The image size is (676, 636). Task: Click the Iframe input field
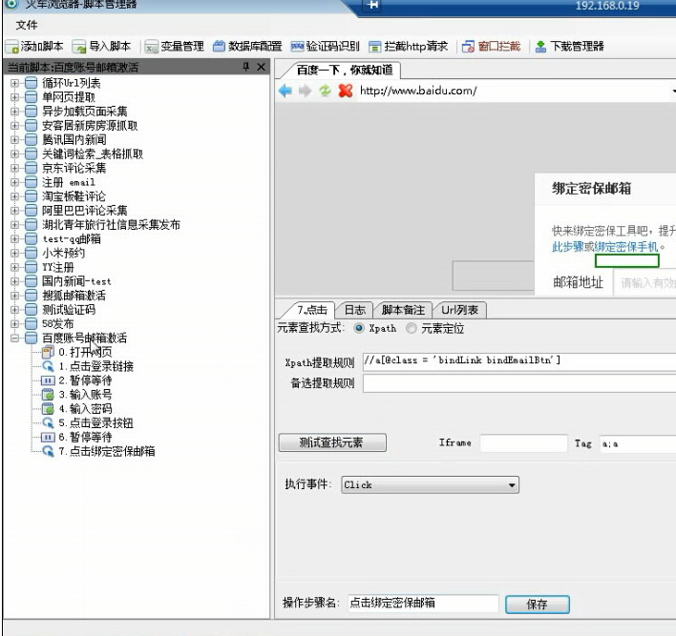tap(524, 443)
